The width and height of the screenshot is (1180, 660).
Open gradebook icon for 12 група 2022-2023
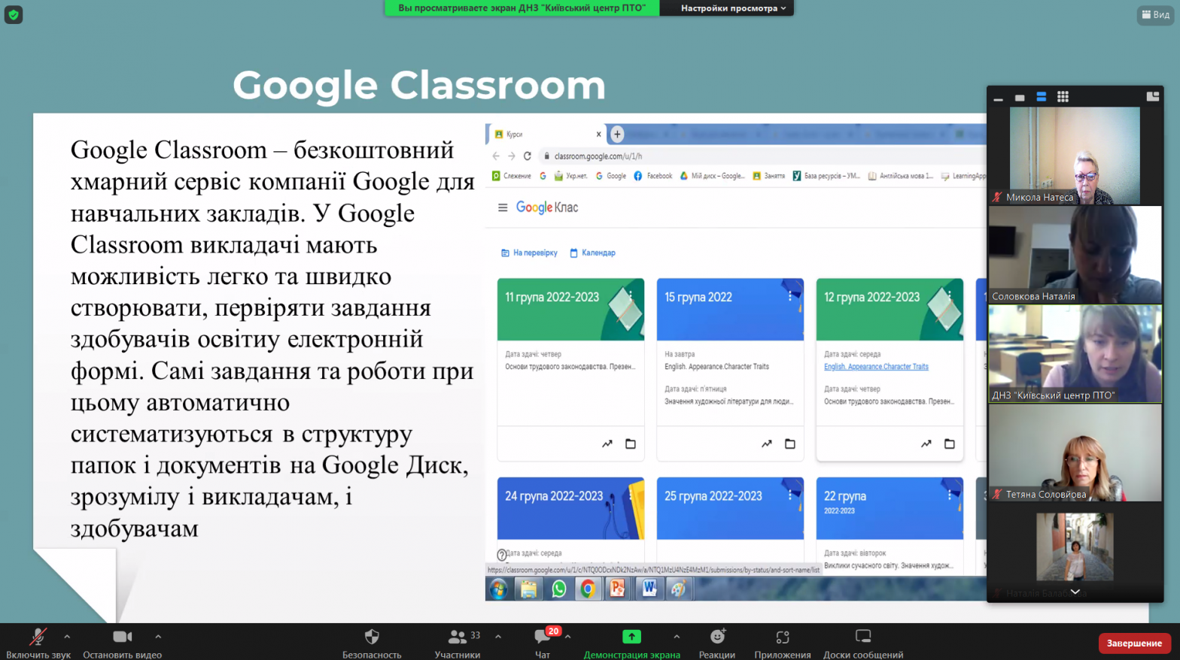926,444
